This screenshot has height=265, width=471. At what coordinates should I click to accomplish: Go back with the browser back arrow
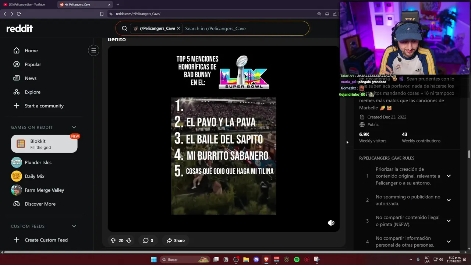point(5,14)
